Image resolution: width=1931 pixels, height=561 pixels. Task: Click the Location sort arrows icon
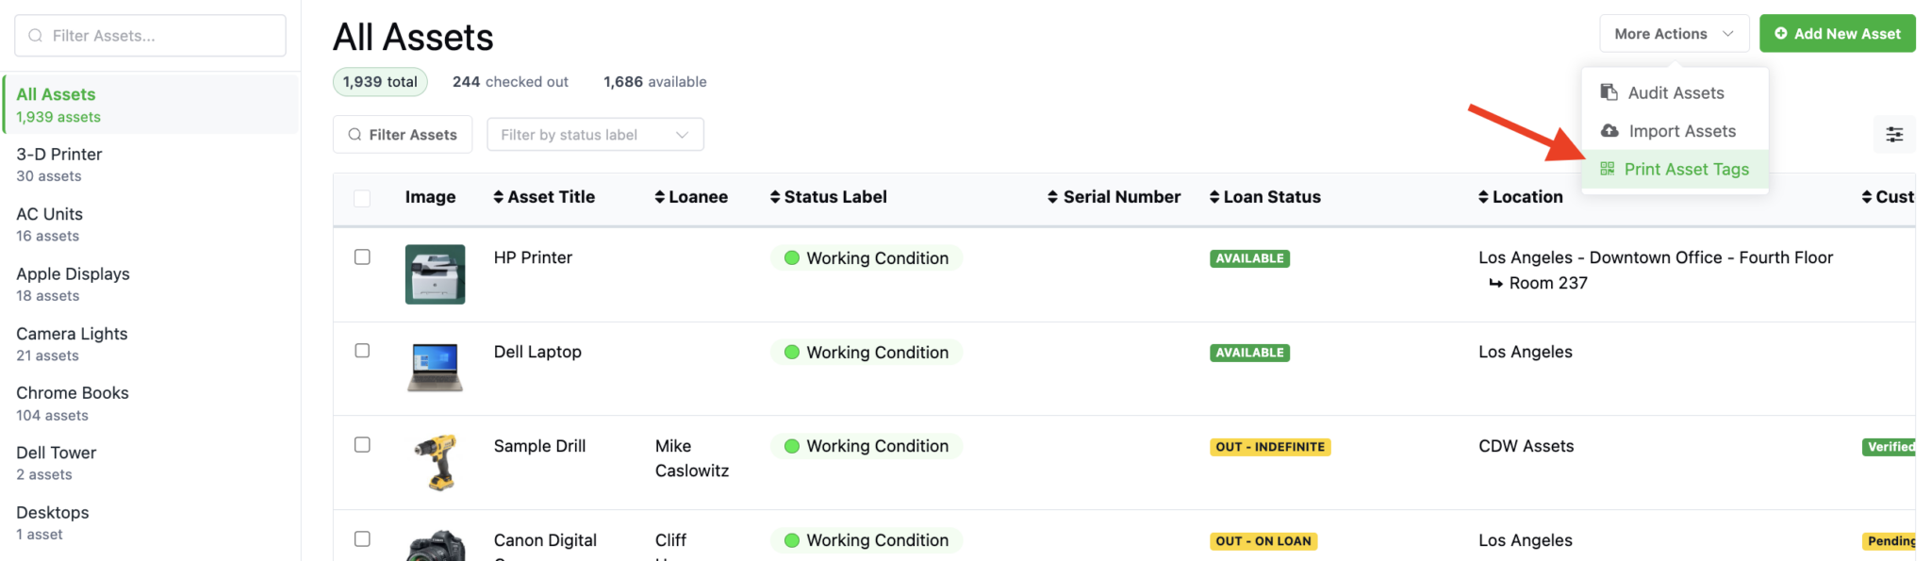click(x=1483, y=197)
